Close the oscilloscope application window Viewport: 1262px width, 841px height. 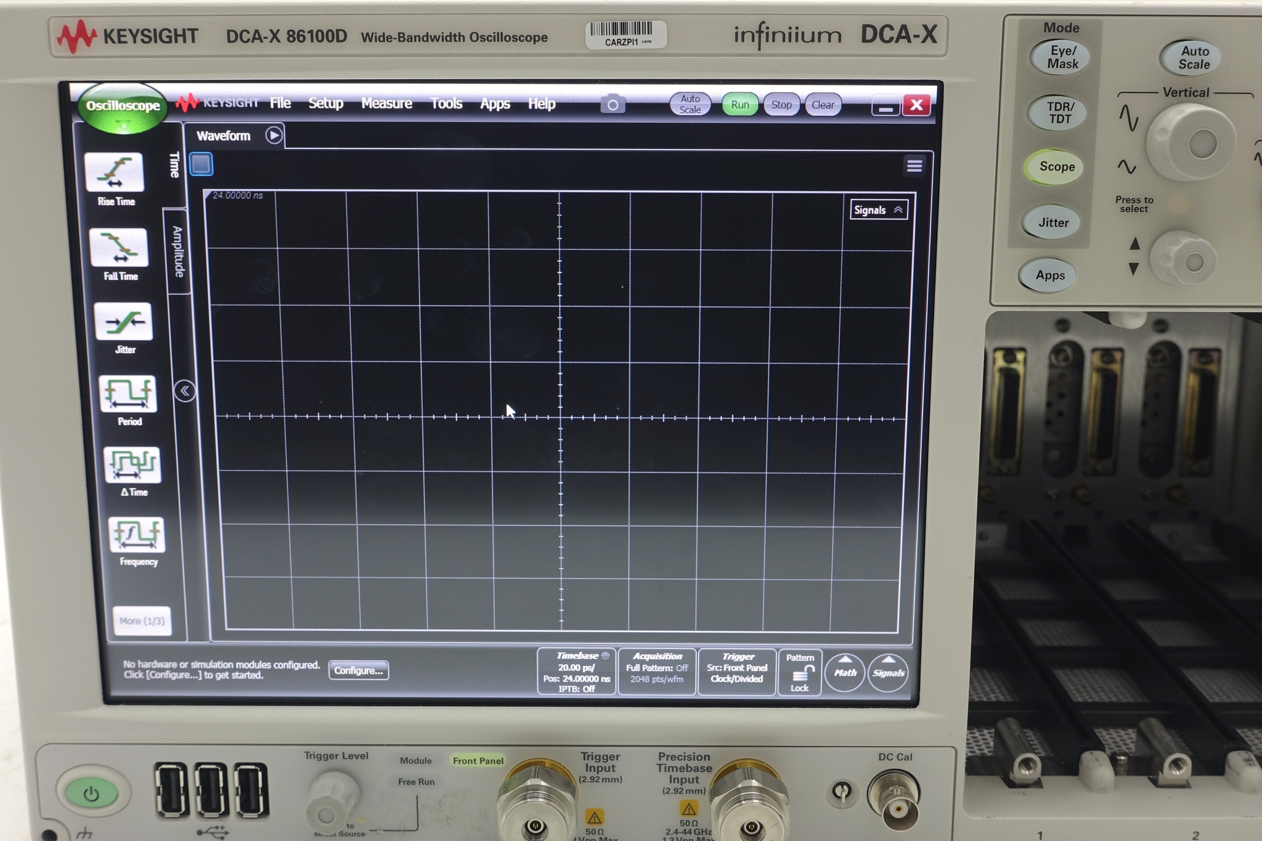coord(916,105)
